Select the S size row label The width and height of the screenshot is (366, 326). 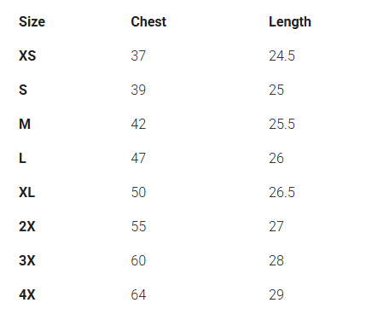click(x=23, y=90)
